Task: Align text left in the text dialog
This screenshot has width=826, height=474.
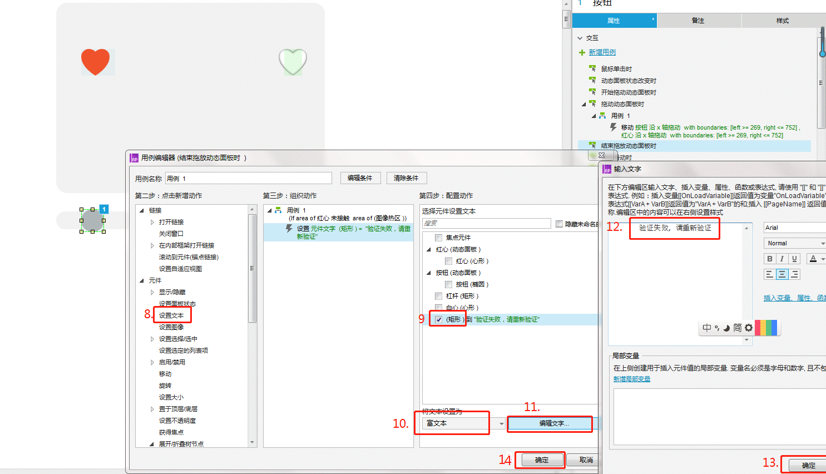Action: (770, 274)
